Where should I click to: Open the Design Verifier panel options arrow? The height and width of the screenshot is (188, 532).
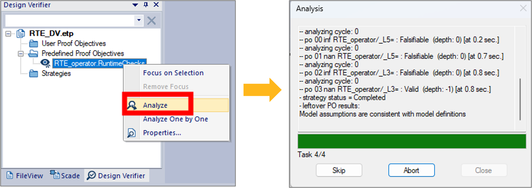(x=135, y=5)
